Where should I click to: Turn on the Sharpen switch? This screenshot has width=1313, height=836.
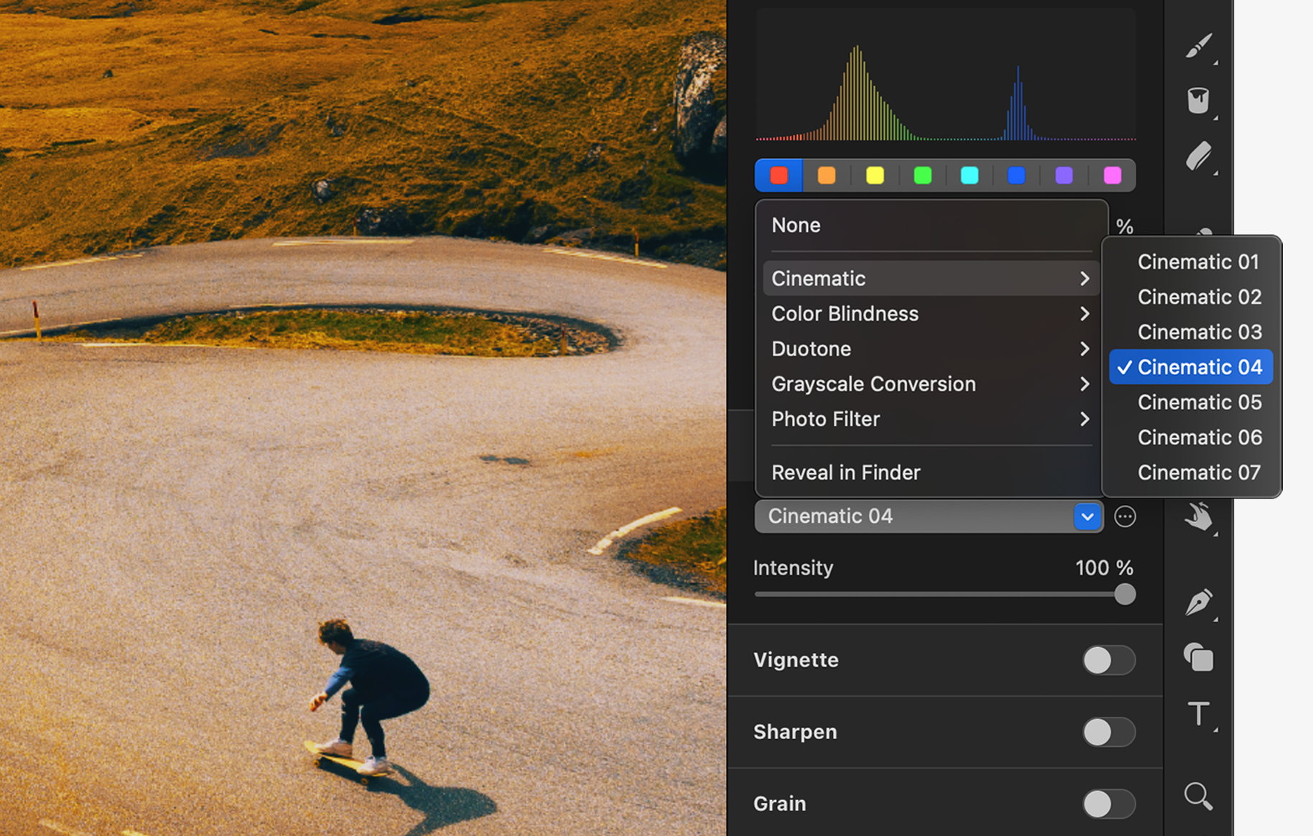pos(1108,732)
